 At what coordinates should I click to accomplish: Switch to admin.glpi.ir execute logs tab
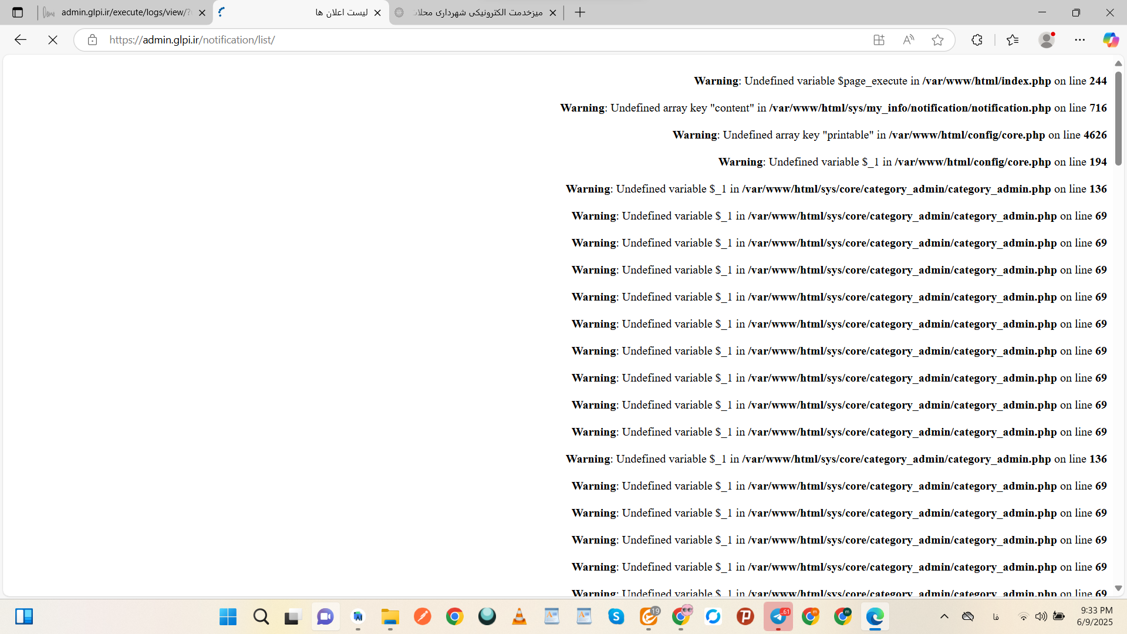coord(123,12)
